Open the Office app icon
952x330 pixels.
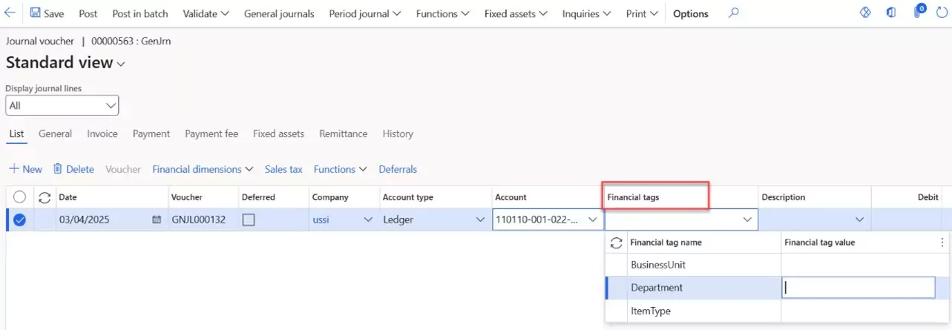(890, 13)
